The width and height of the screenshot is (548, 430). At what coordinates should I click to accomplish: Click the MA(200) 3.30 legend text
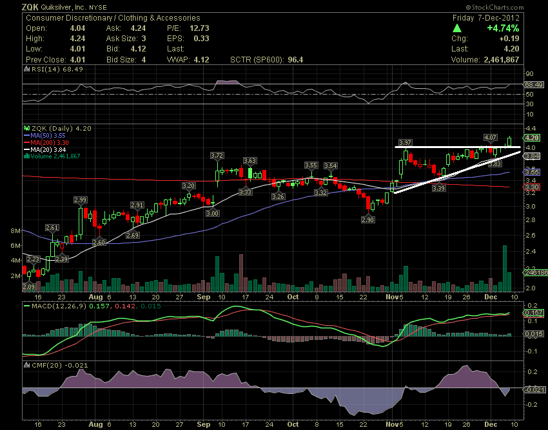click(50, 143)
